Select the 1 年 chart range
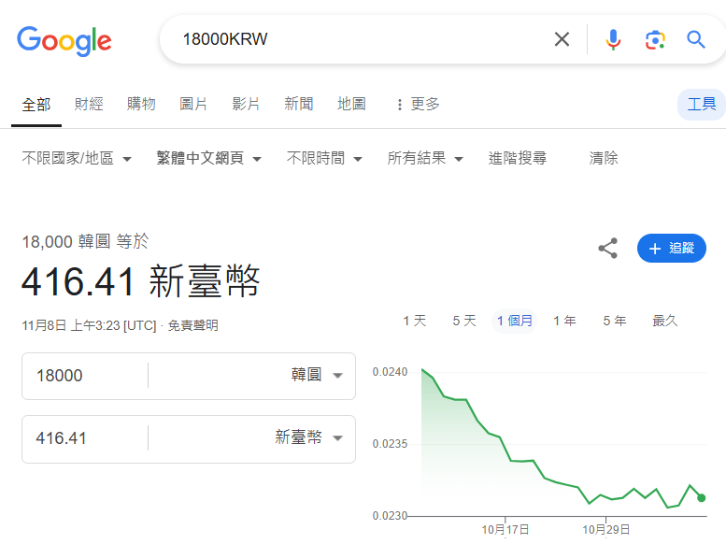Image resolution: width=726 pixels, height=544 pixels. click(564, 321)
